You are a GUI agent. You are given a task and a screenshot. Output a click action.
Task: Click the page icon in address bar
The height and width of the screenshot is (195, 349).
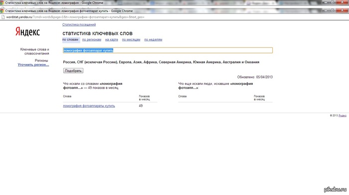pyautogui.click(x=3, y=17)
